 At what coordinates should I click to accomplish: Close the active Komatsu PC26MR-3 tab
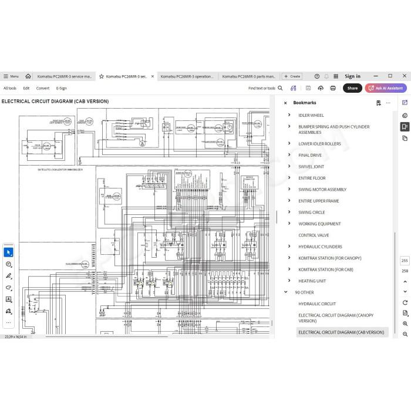(x=153, y=76)
